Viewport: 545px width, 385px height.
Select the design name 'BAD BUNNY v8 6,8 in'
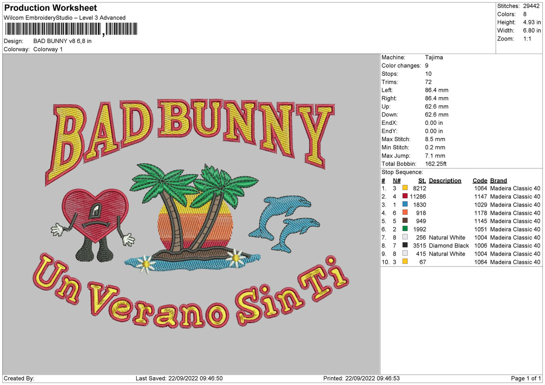coord(63,41)
